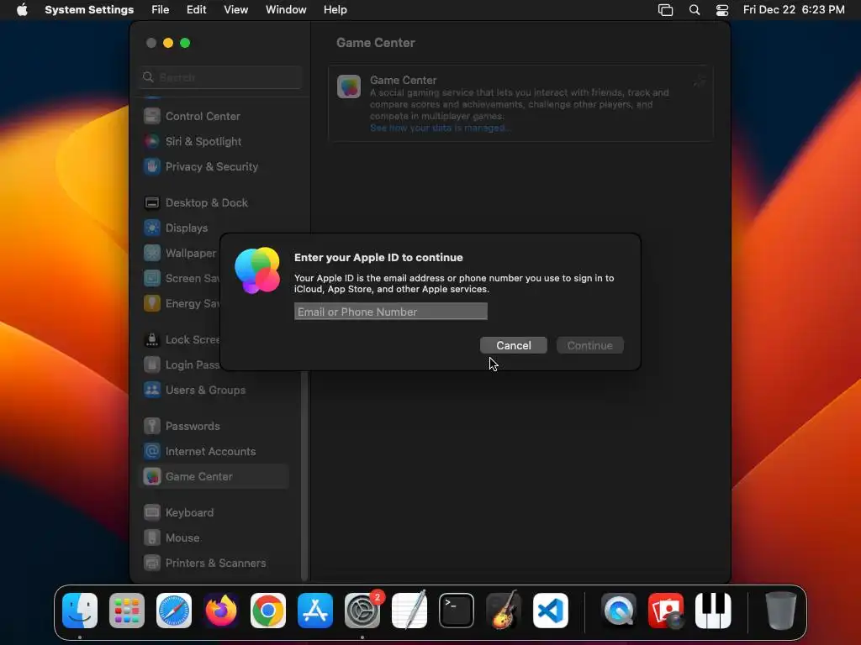Viewport: 861px width, 645px height.
Task: Open the Edit menu
Action: pos(196,10)
